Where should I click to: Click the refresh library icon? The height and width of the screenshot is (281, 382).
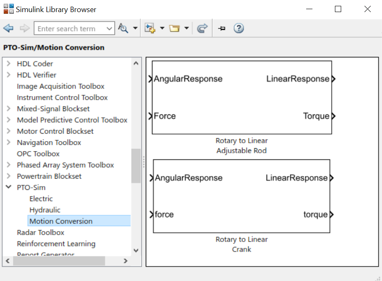[x=202, y=28]
